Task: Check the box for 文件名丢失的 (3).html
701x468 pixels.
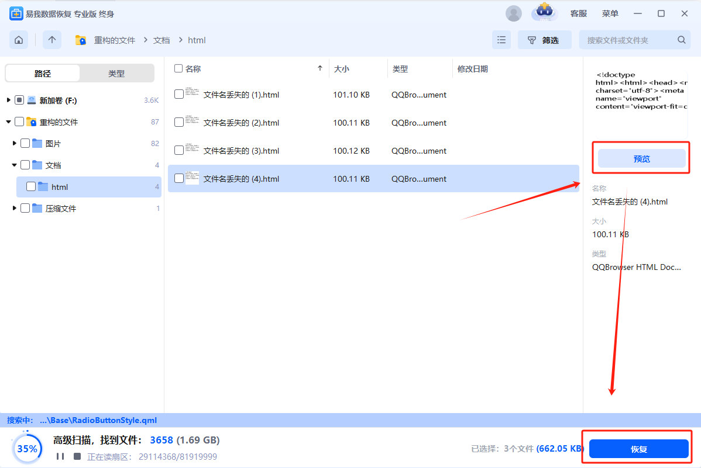Action: 179,151
